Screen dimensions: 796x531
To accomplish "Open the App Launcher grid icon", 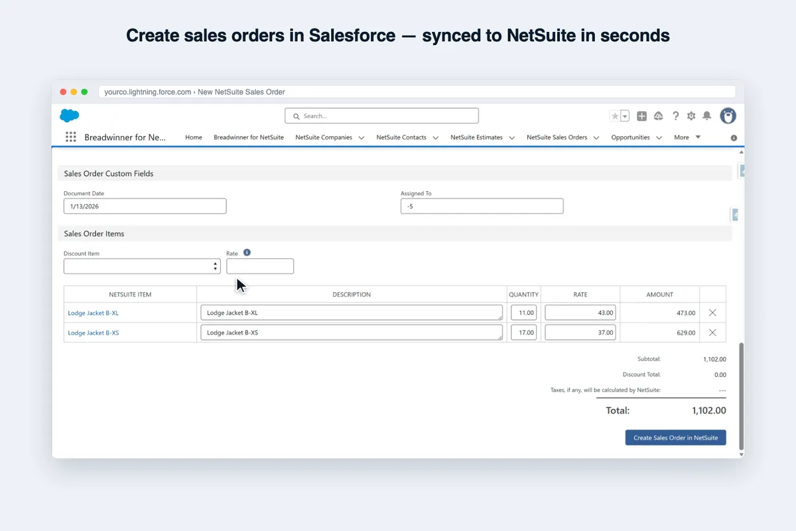I will [x=70, y=137].
